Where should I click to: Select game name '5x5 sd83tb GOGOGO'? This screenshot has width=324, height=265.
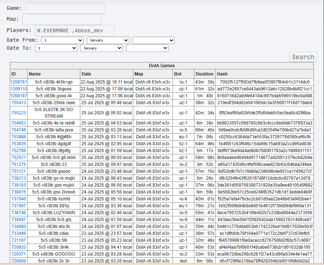click(54, 254)
